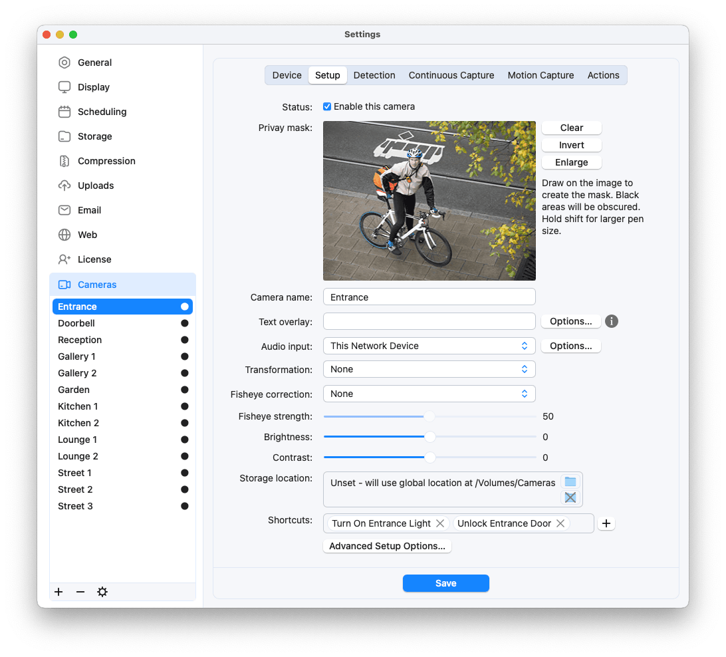
Task: Click the gear icon below the camera list
Action: click(x=102, y=591)
